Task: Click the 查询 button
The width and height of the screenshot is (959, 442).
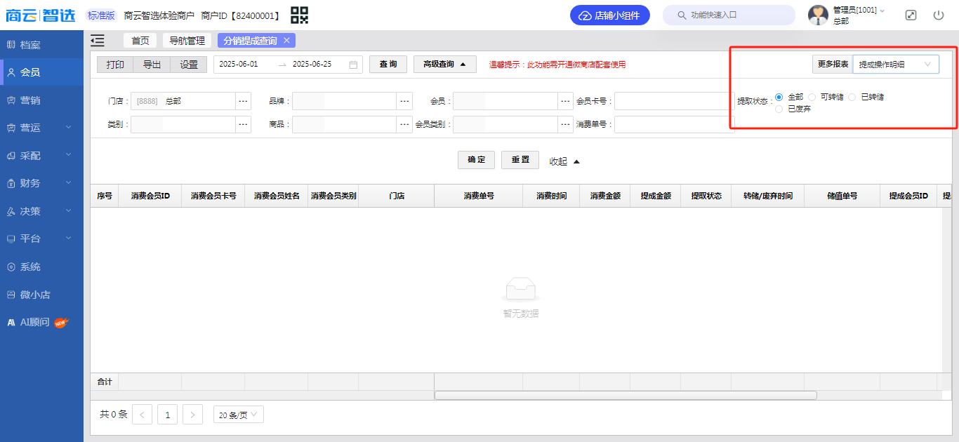Action: tap(388, 65)
